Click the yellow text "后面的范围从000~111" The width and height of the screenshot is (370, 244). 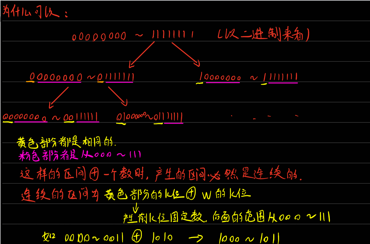click(271, 217)
